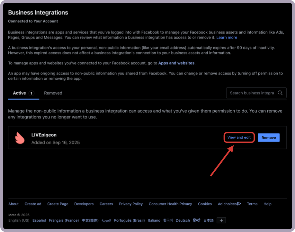Image resolution: width=295 pixels, height=232 pixels.
Task: Switch language to 中文(简体)
Action: 90,220
